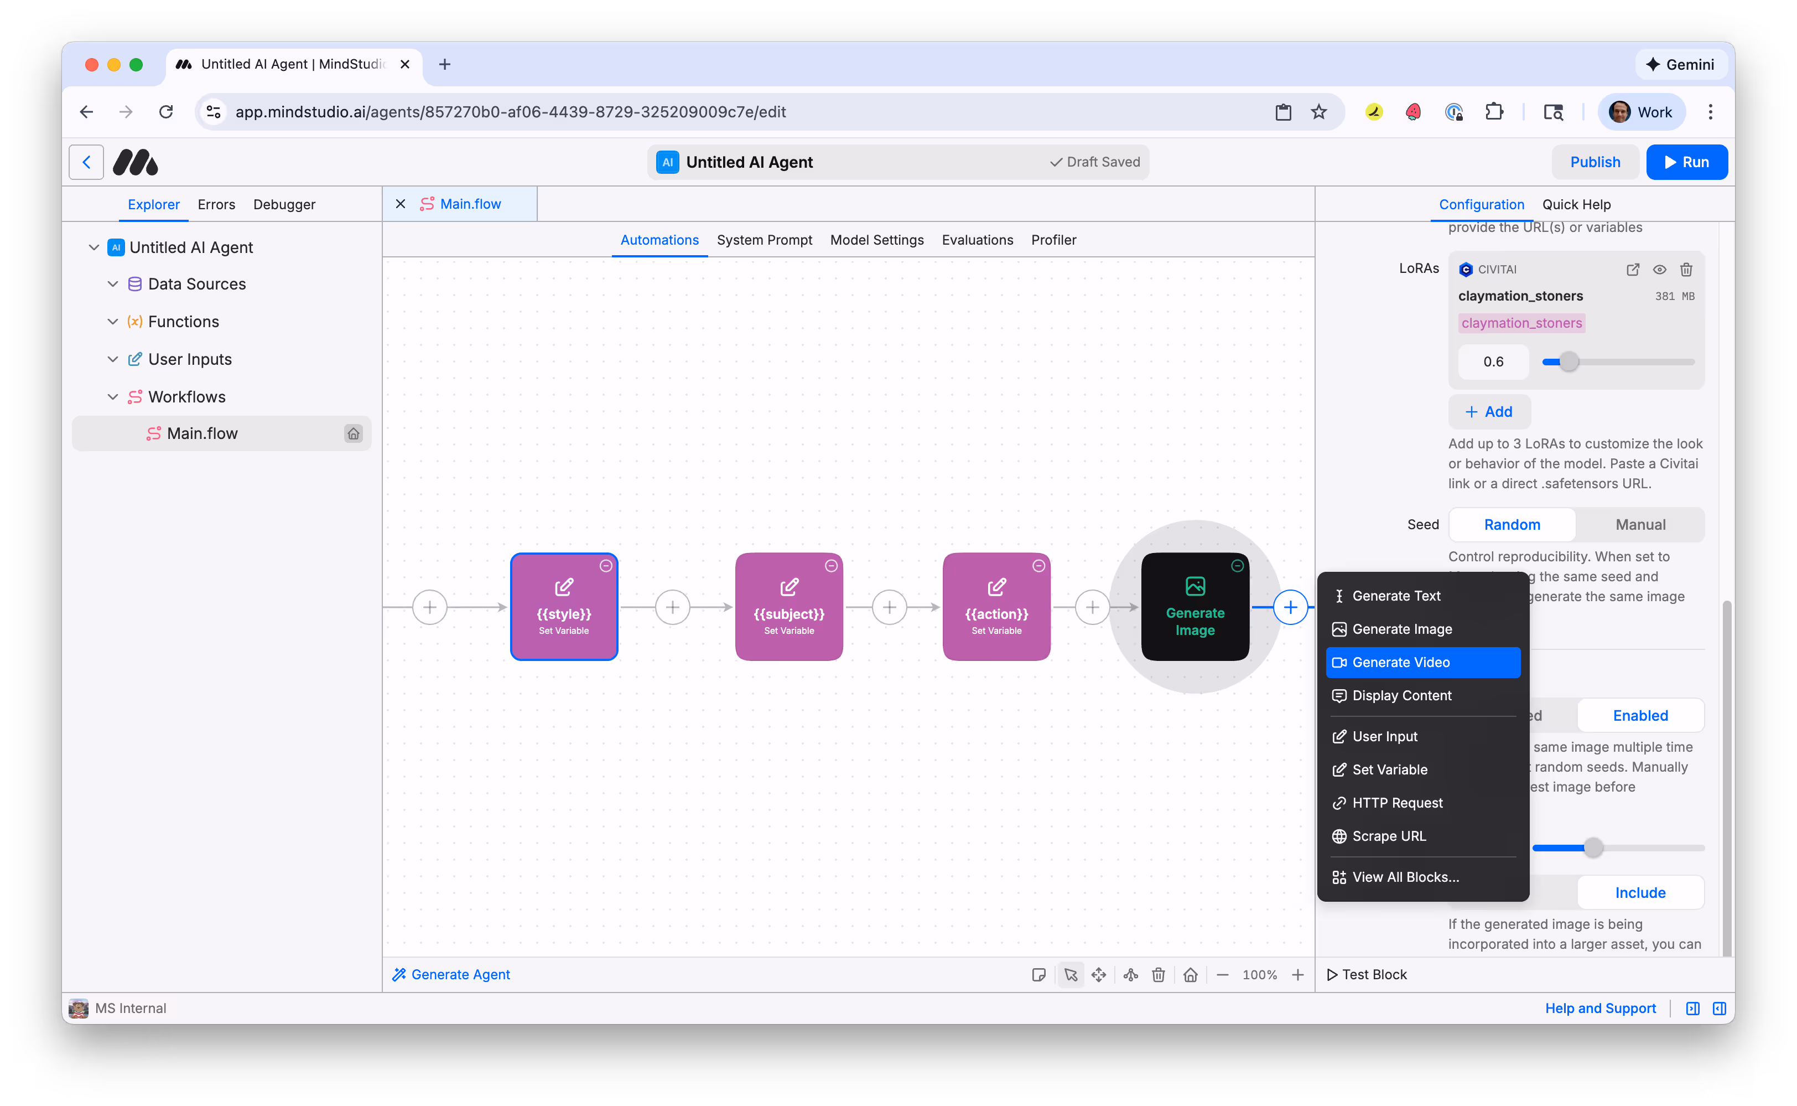Preview the claymation_stoners LoRA with the eye icon
1797x1106 pixels.
pos(1660,269)
